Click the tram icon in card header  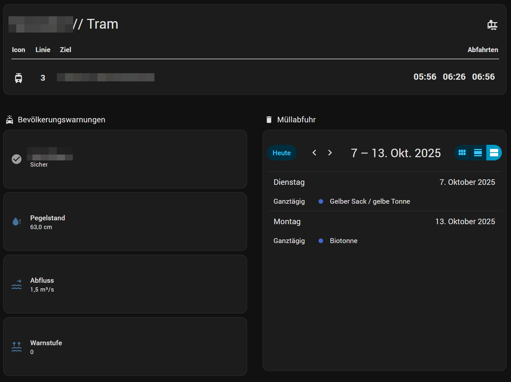tap(492, 25)
